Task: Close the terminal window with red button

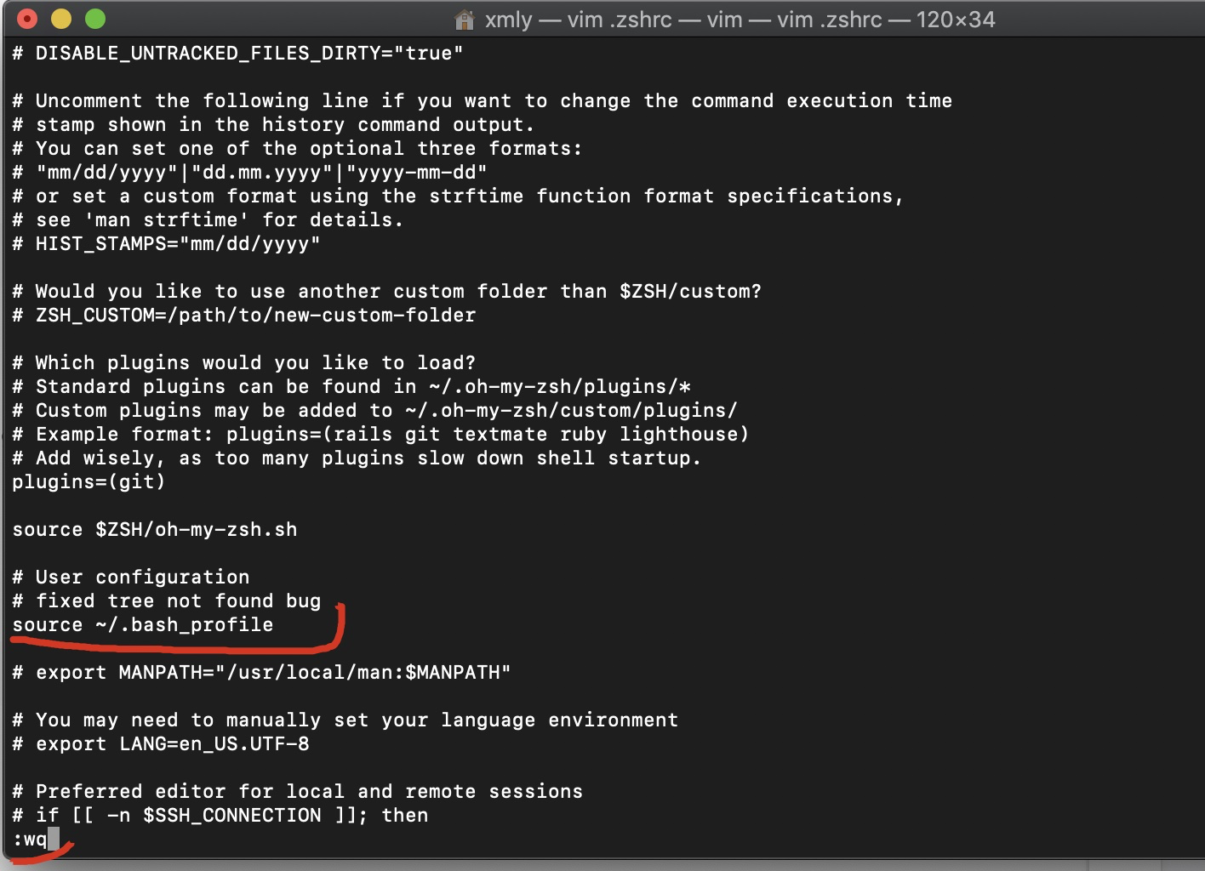Action: 27,19
